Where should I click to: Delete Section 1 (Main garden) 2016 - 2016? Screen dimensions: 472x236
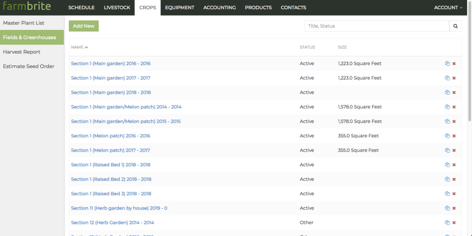pos(454,64)
